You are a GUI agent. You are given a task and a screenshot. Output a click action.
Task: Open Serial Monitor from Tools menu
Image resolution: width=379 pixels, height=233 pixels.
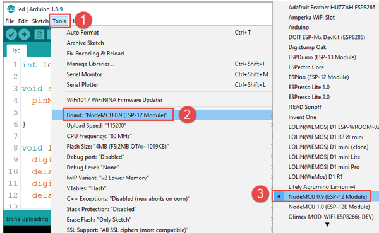coord(162,74)
